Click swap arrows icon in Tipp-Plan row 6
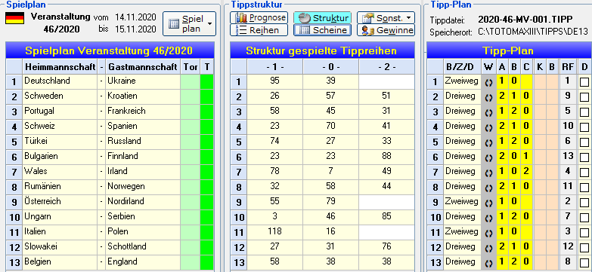The image size is (592, 272). (488, 157)
